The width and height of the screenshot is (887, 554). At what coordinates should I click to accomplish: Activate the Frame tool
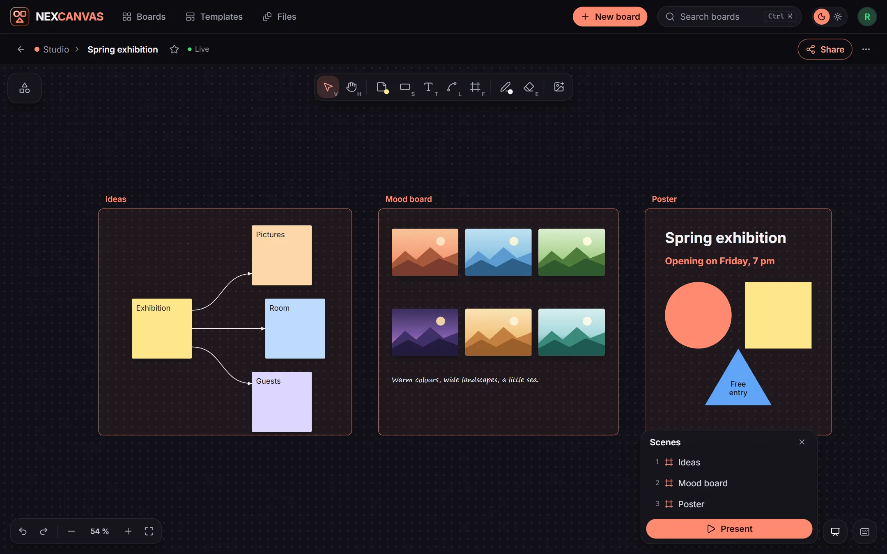click(476, 87)
